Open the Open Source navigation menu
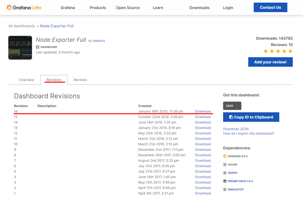Screen dimensions: 303x198 point(128,8)
